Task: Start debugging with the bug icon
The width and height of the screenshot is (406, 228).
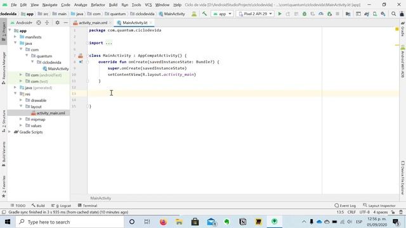Action: (304, 14)
